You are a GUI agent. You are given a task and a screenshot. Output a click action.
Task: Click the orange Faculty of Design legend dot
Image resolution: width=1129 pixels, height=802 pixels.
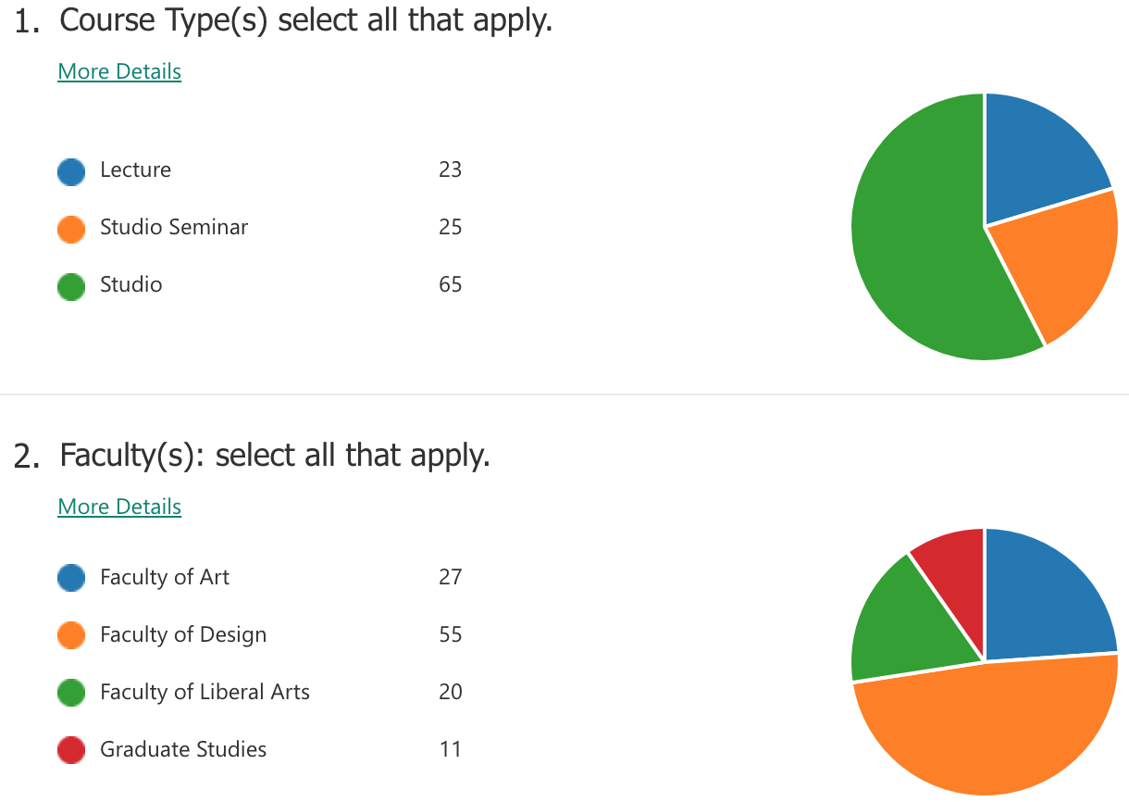[71, 636]
